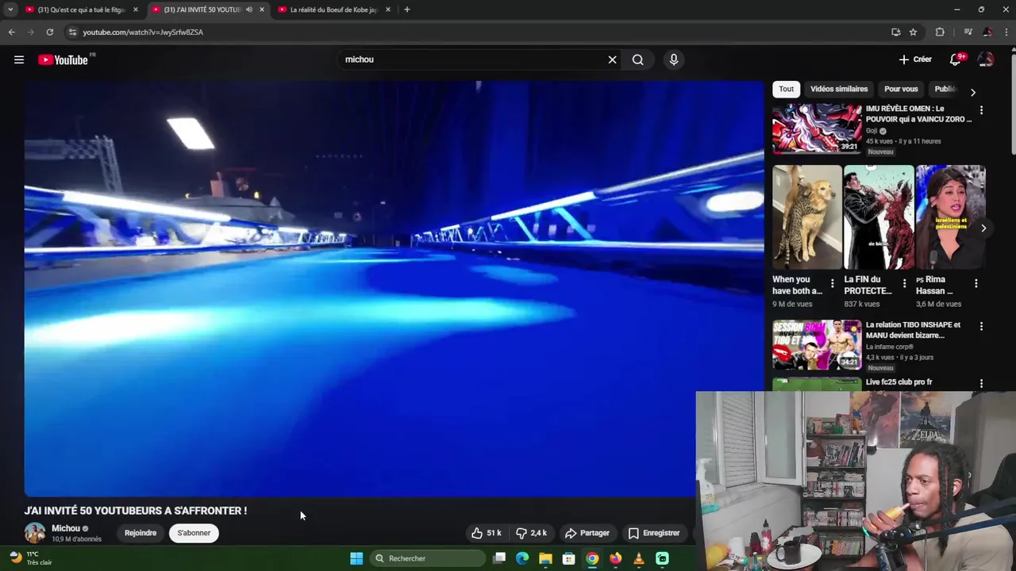This screenshot has width=1016, height=571.
Task: Open the Windows Start menu
Action: [x=356, y=558]
